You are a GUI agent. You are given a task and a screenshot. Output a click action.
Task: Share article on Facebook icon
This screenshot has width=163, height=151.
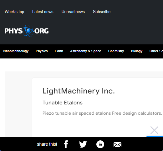(x=66, y=144)
